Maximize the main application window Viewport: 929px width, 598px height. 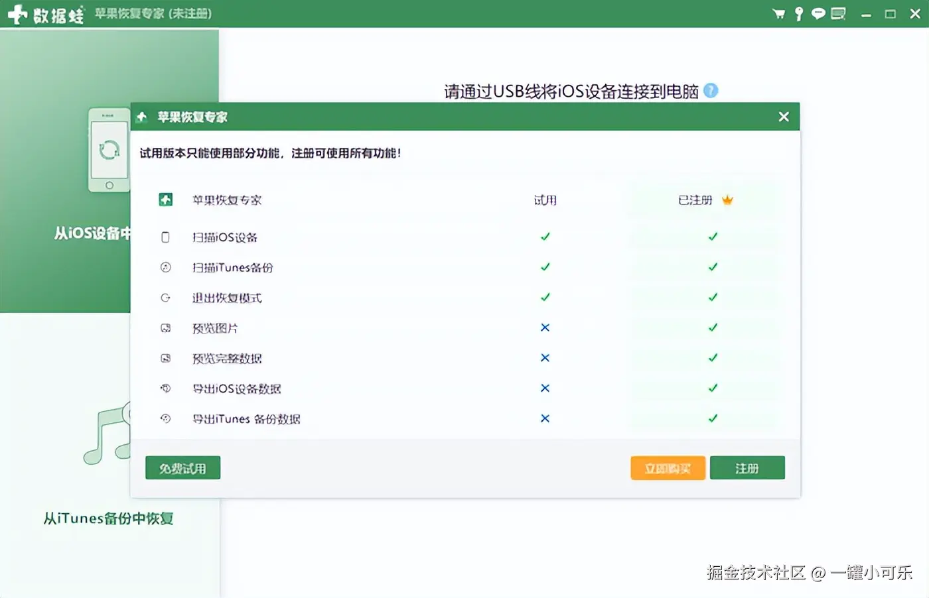(x=891, y=14)
